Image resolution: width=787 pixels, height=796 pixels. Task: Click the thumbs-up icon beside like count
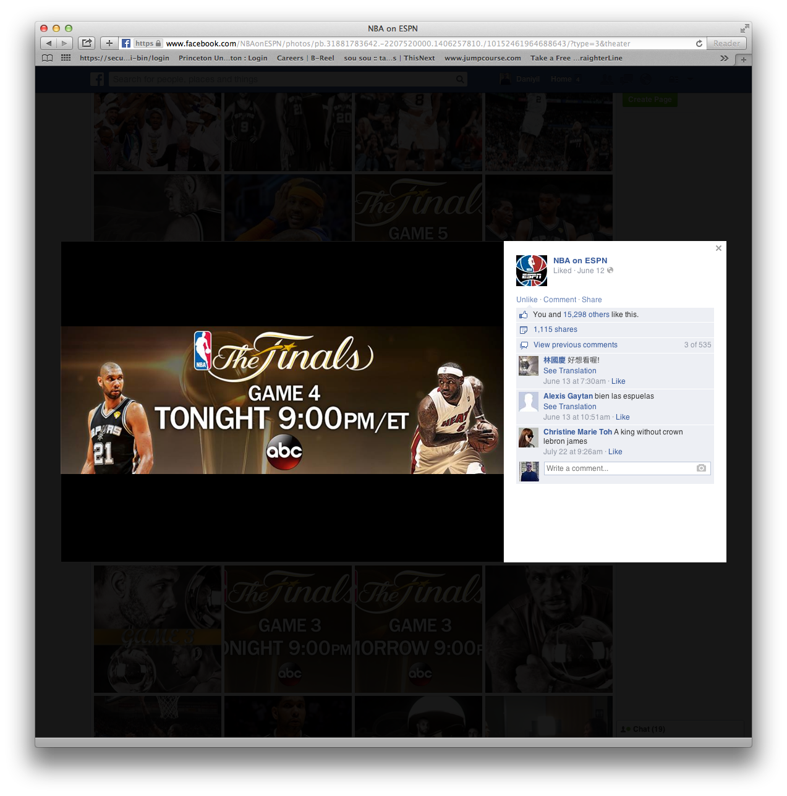pyautogui.click(x=524, y=315)
